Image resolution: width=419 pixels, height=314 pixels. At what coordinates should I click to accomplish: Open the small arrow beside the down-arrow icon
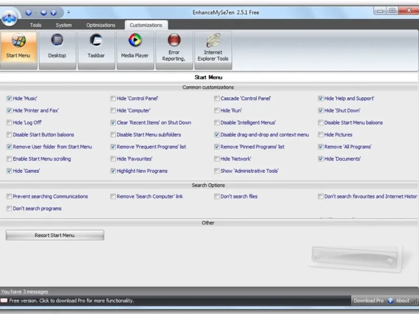pos(36,13)
